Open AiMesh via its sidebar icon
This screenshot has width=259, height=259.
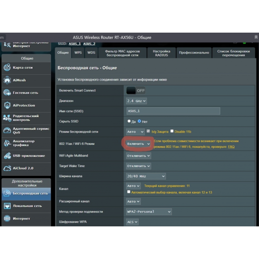(x=7, y=80)
